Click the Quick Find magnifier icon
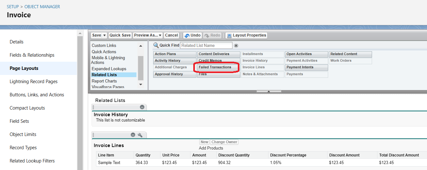The height and width of the screenshot is (170, 427). (x=156, y=45)
